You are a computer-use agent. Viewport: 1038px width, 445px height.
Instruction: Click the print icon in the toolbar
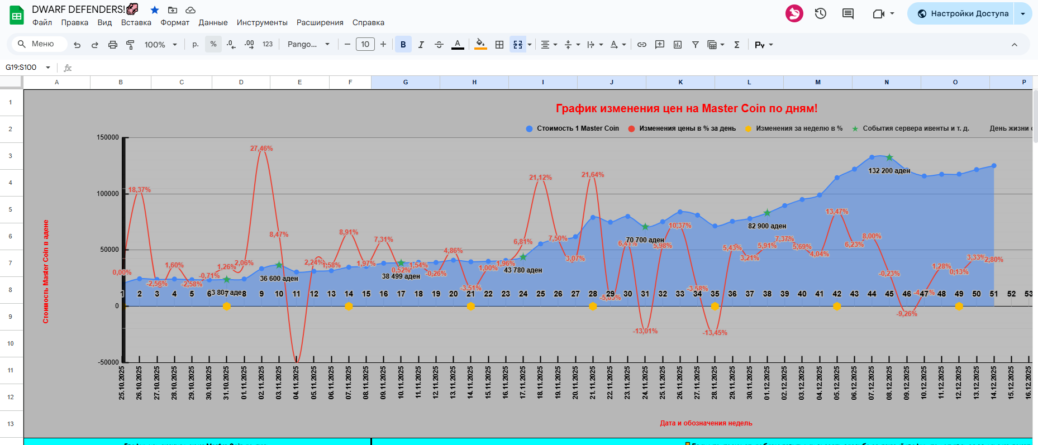(113, 45)
